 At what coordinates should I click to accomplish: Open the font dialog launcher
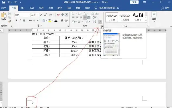68,26
